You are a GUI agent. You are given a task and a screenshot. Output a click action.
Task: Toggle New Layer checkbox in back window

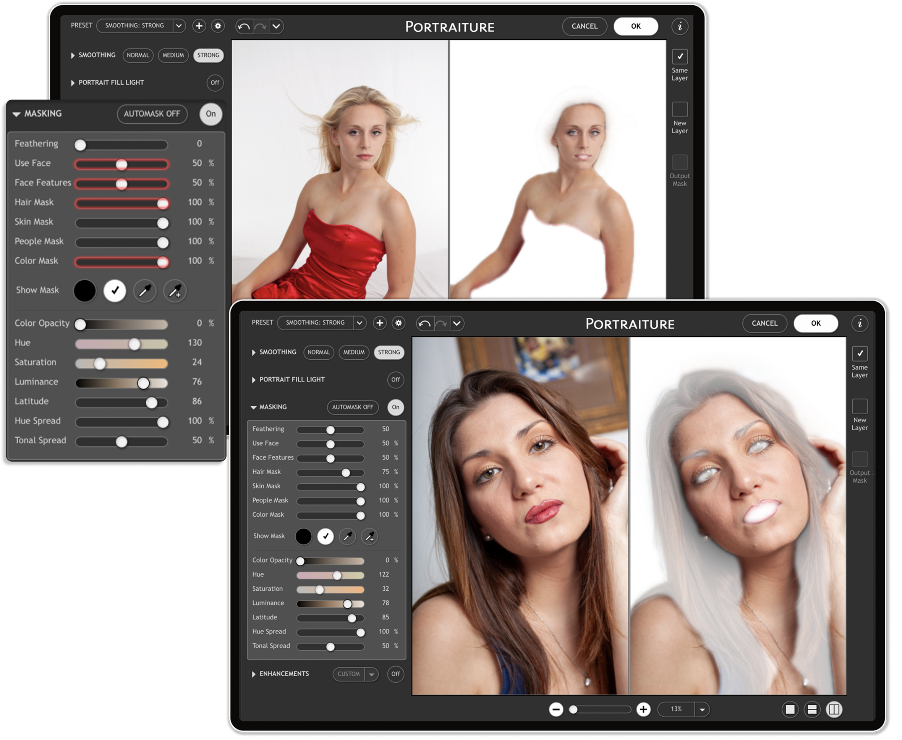[x=680, y=109]
